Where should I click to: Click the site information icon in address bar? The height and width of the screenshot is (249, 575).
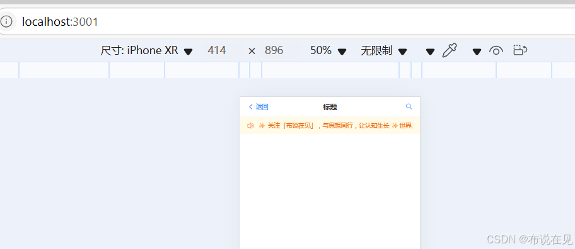(x=6, y=21)
